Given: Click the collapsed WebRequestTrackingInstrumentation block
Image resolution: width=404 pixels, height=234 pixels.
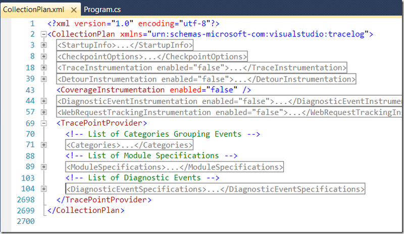Looking at the screenshot, I should (x=229, y=112).
